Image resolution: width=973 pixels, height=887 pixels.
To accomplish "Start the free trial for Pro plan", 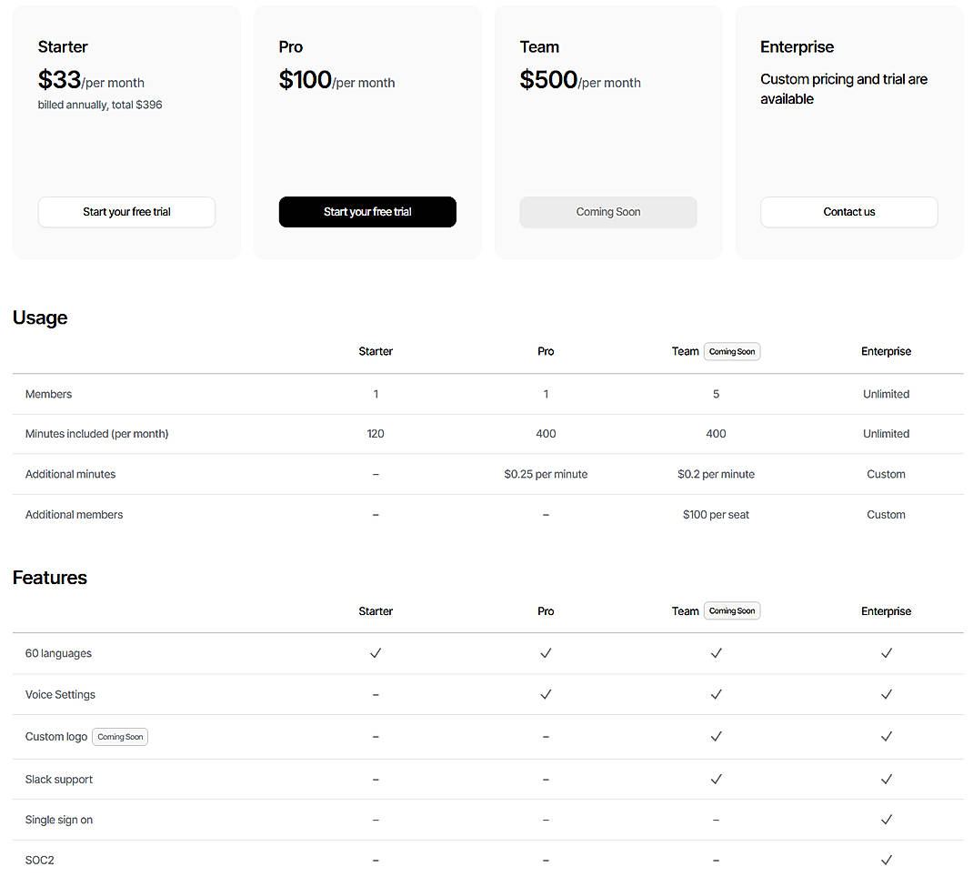I will 367,212.
